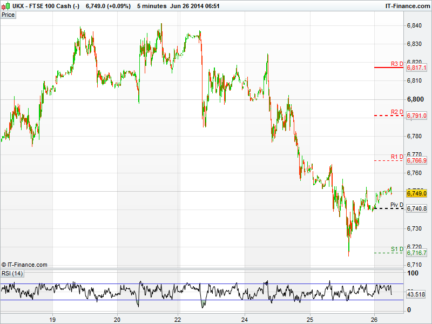Select the R2 D resistance line label
The image size is (432, 324).
pos(397,112)
